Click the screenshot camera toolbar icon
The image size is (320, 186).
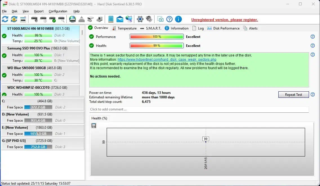click(x=160, y=19)
